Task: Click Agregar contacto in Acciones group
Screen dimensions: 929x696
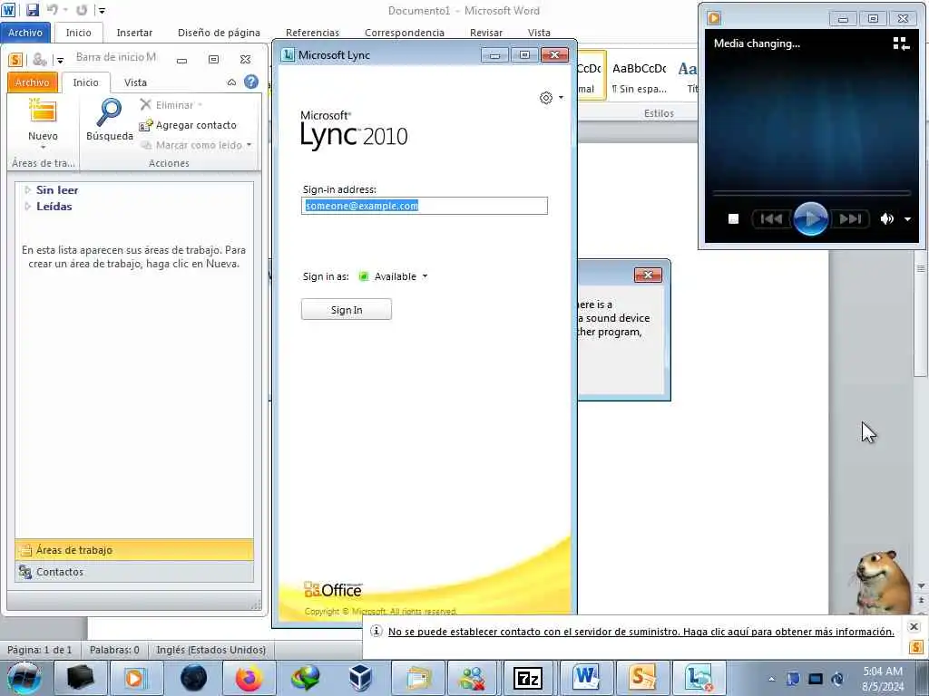Action: click(188, 125)
